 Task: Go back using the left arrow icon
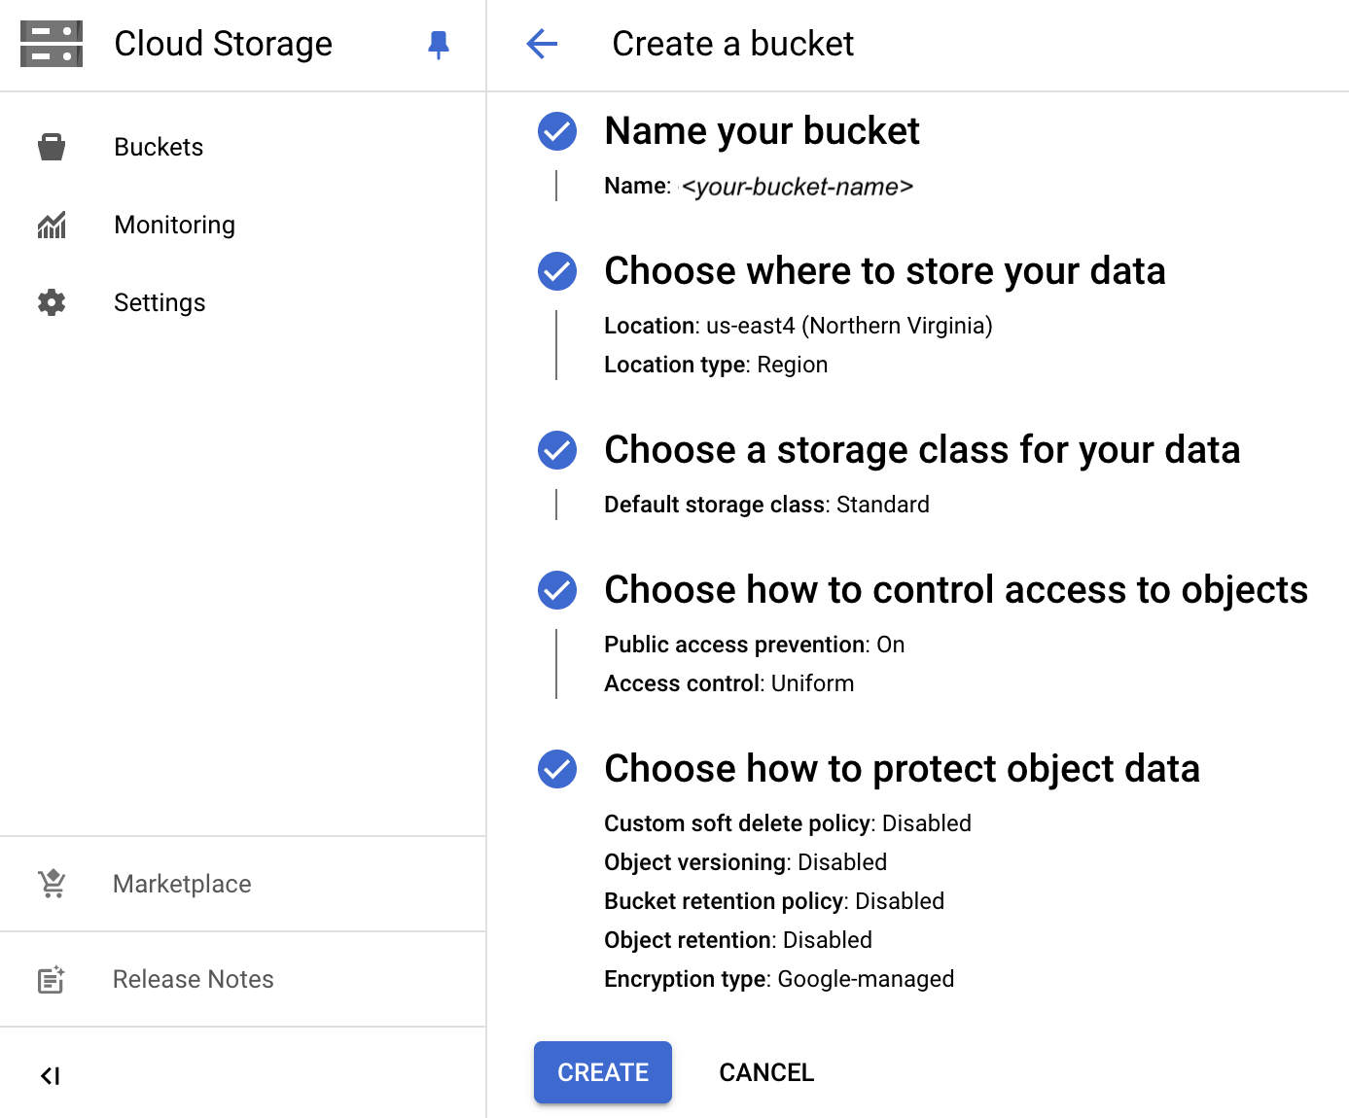coord(542,44)
